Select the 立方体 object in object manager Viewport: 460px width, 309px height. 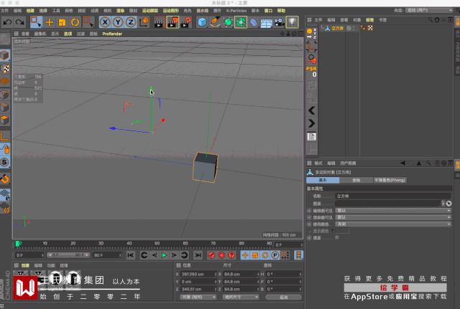click(337, 29)
